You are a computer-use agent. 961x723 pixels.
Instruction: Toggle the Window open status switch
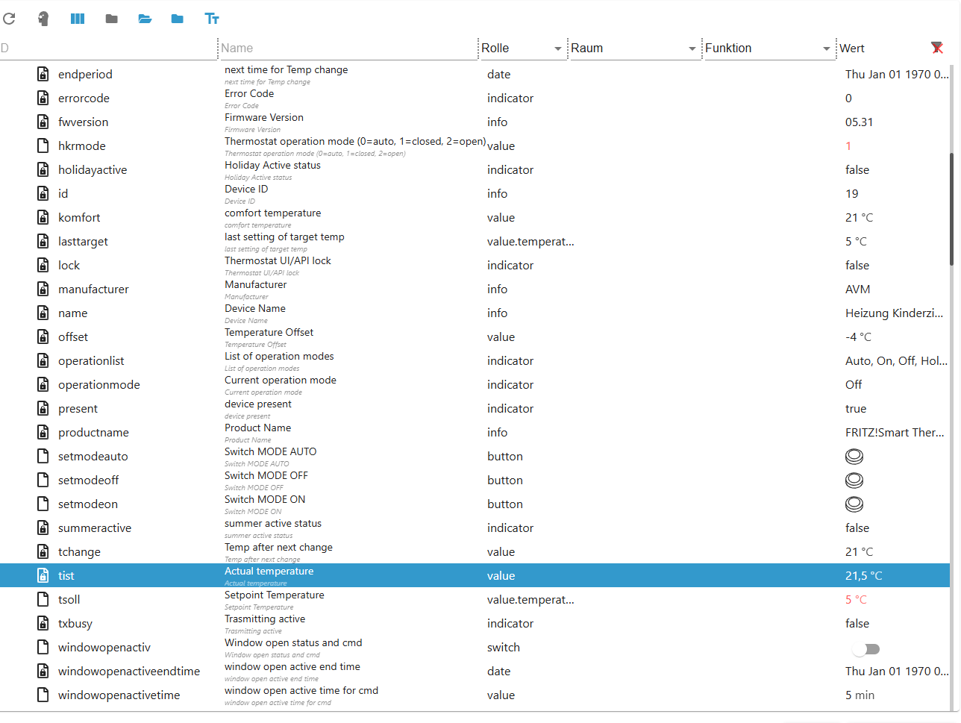pos(865,649)
